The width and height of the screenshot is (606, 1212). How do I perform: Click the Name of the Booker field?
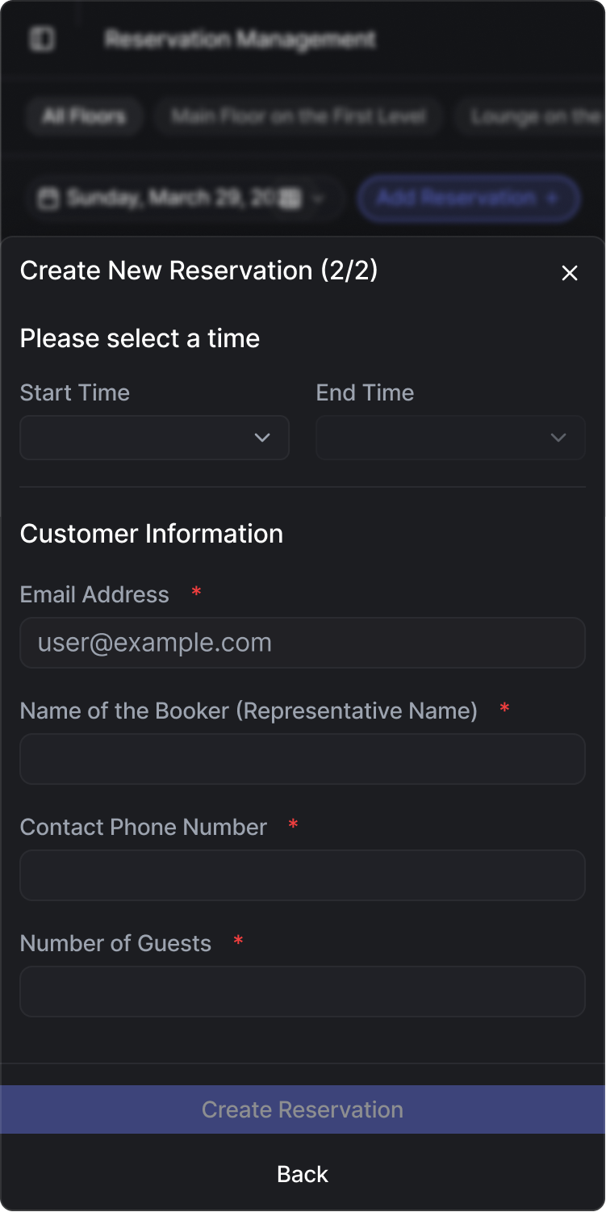point(303,759)
